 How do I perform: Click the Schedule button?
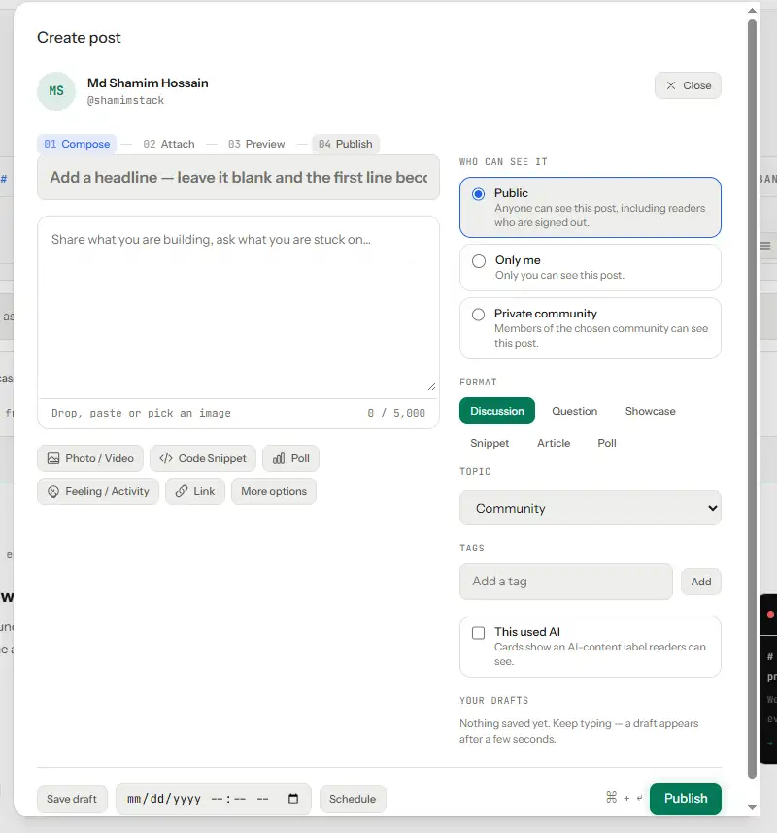pos(353,799)
